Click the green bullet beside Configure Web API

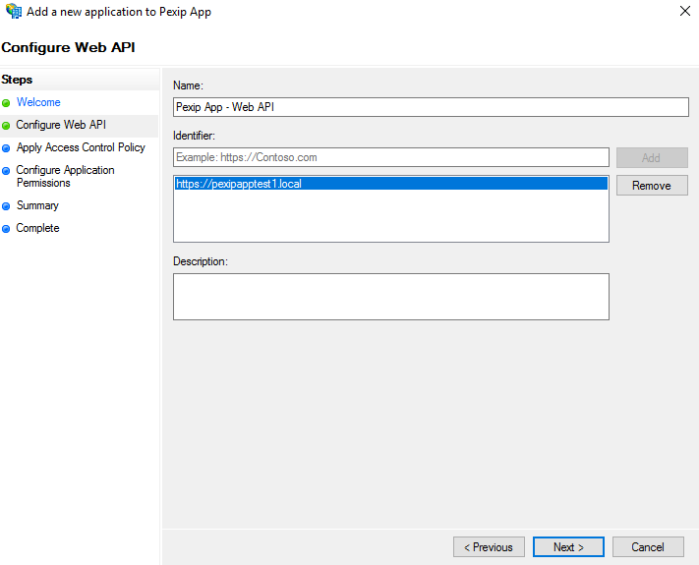[6, 125]
